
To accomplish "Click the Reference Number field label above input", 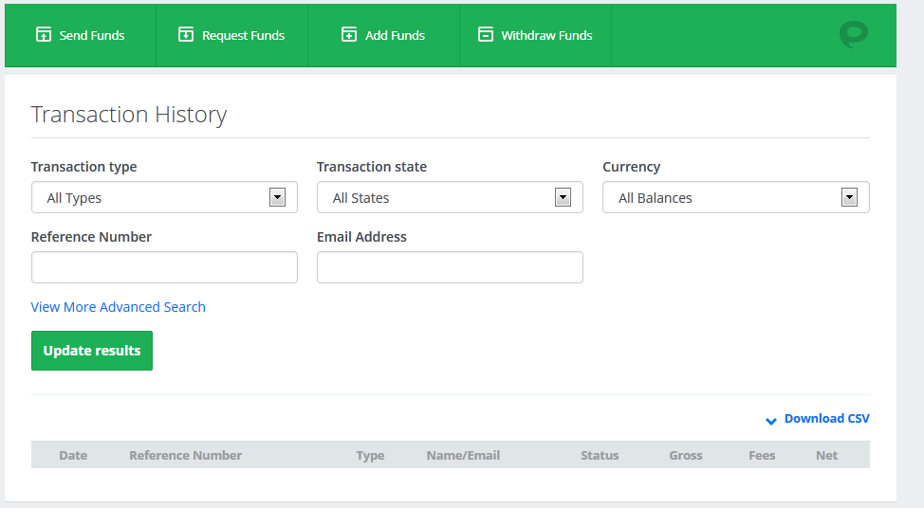I will (x=91, y=237).
